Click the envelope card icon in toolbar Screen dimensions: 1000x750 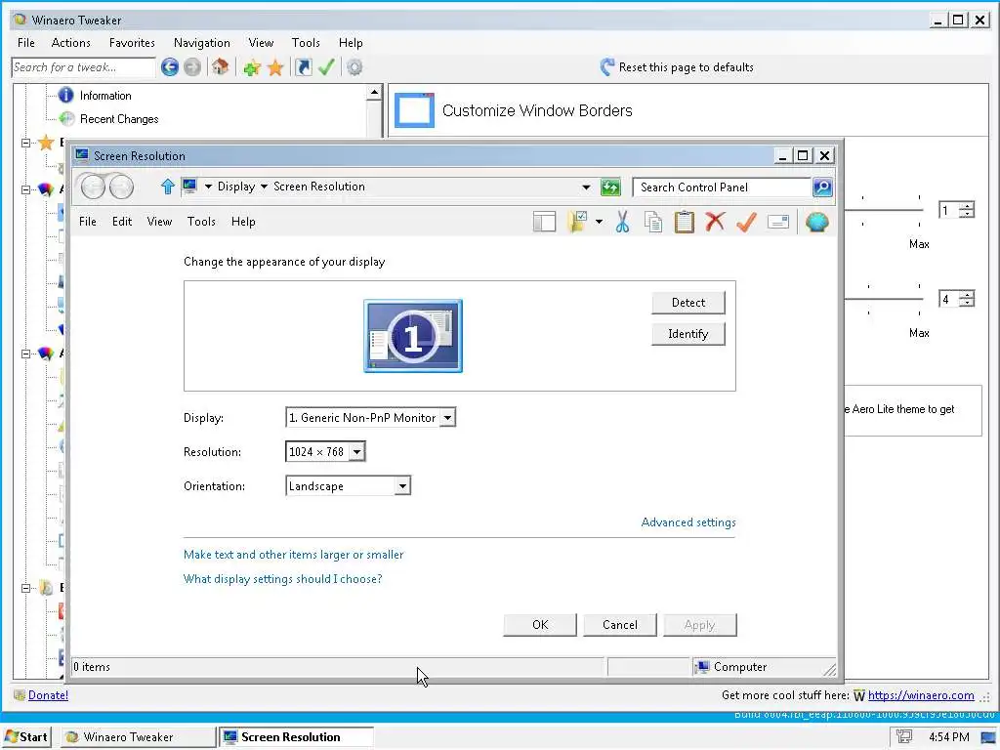tap(778, 222)
